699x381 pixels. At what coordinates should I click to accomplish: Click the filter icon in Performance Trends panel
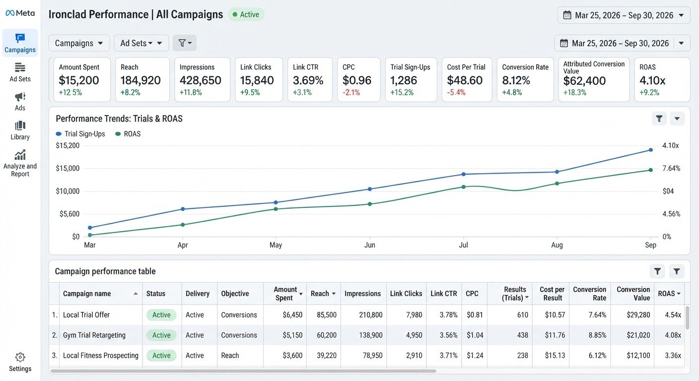coord(659,119)
